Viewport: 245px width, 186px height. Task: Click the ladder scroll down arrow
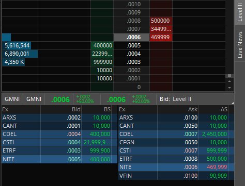[229, 88]
